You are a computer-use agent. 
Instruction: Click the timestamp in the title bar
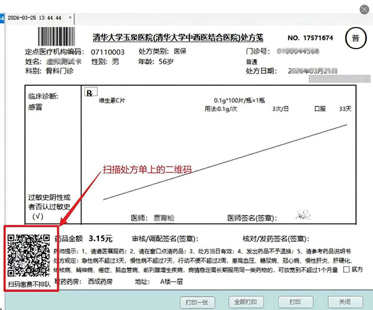pos(35,18)
